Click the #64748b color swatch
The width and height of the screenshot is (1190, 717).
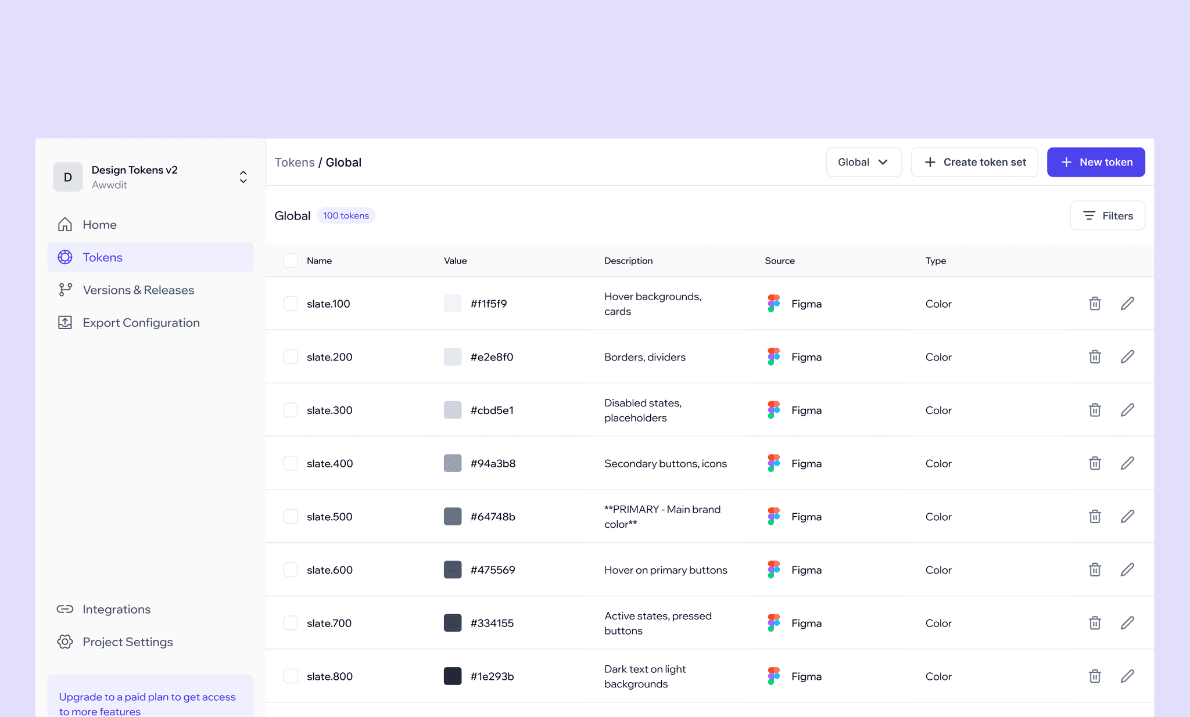coord(453,517)
